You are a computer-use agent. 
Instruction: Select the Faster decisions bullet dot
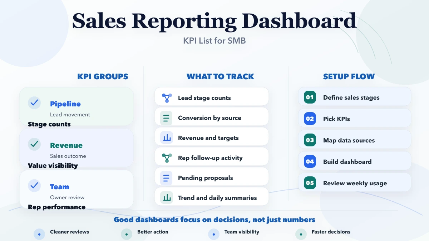click(x=301, y=234)
